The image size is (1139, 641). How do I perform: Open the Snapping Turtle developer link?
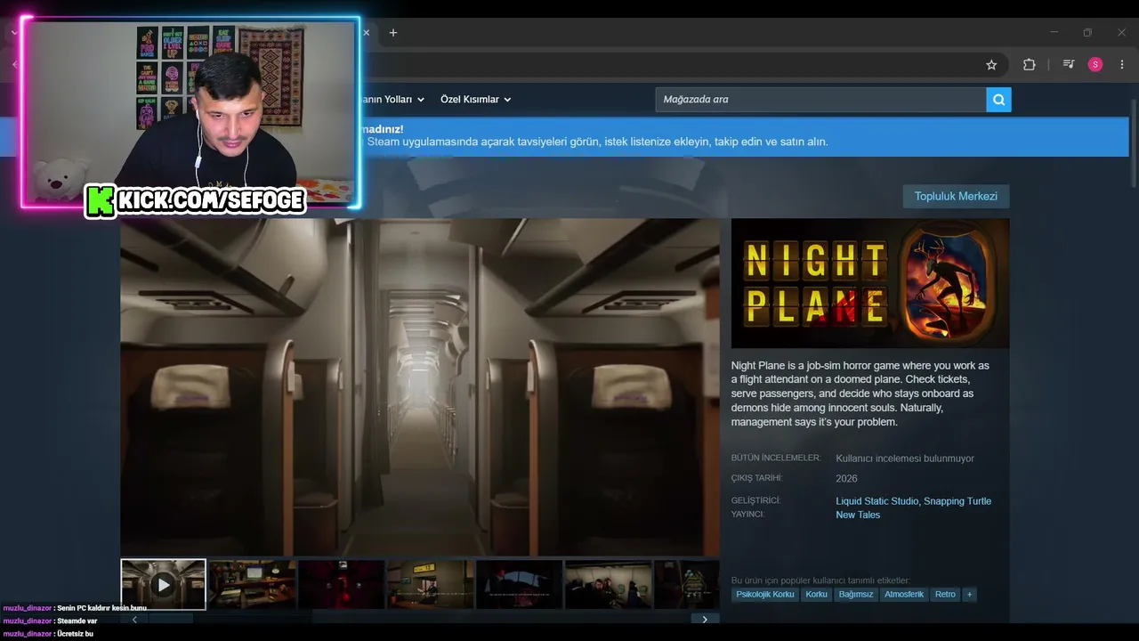[957, 501]
